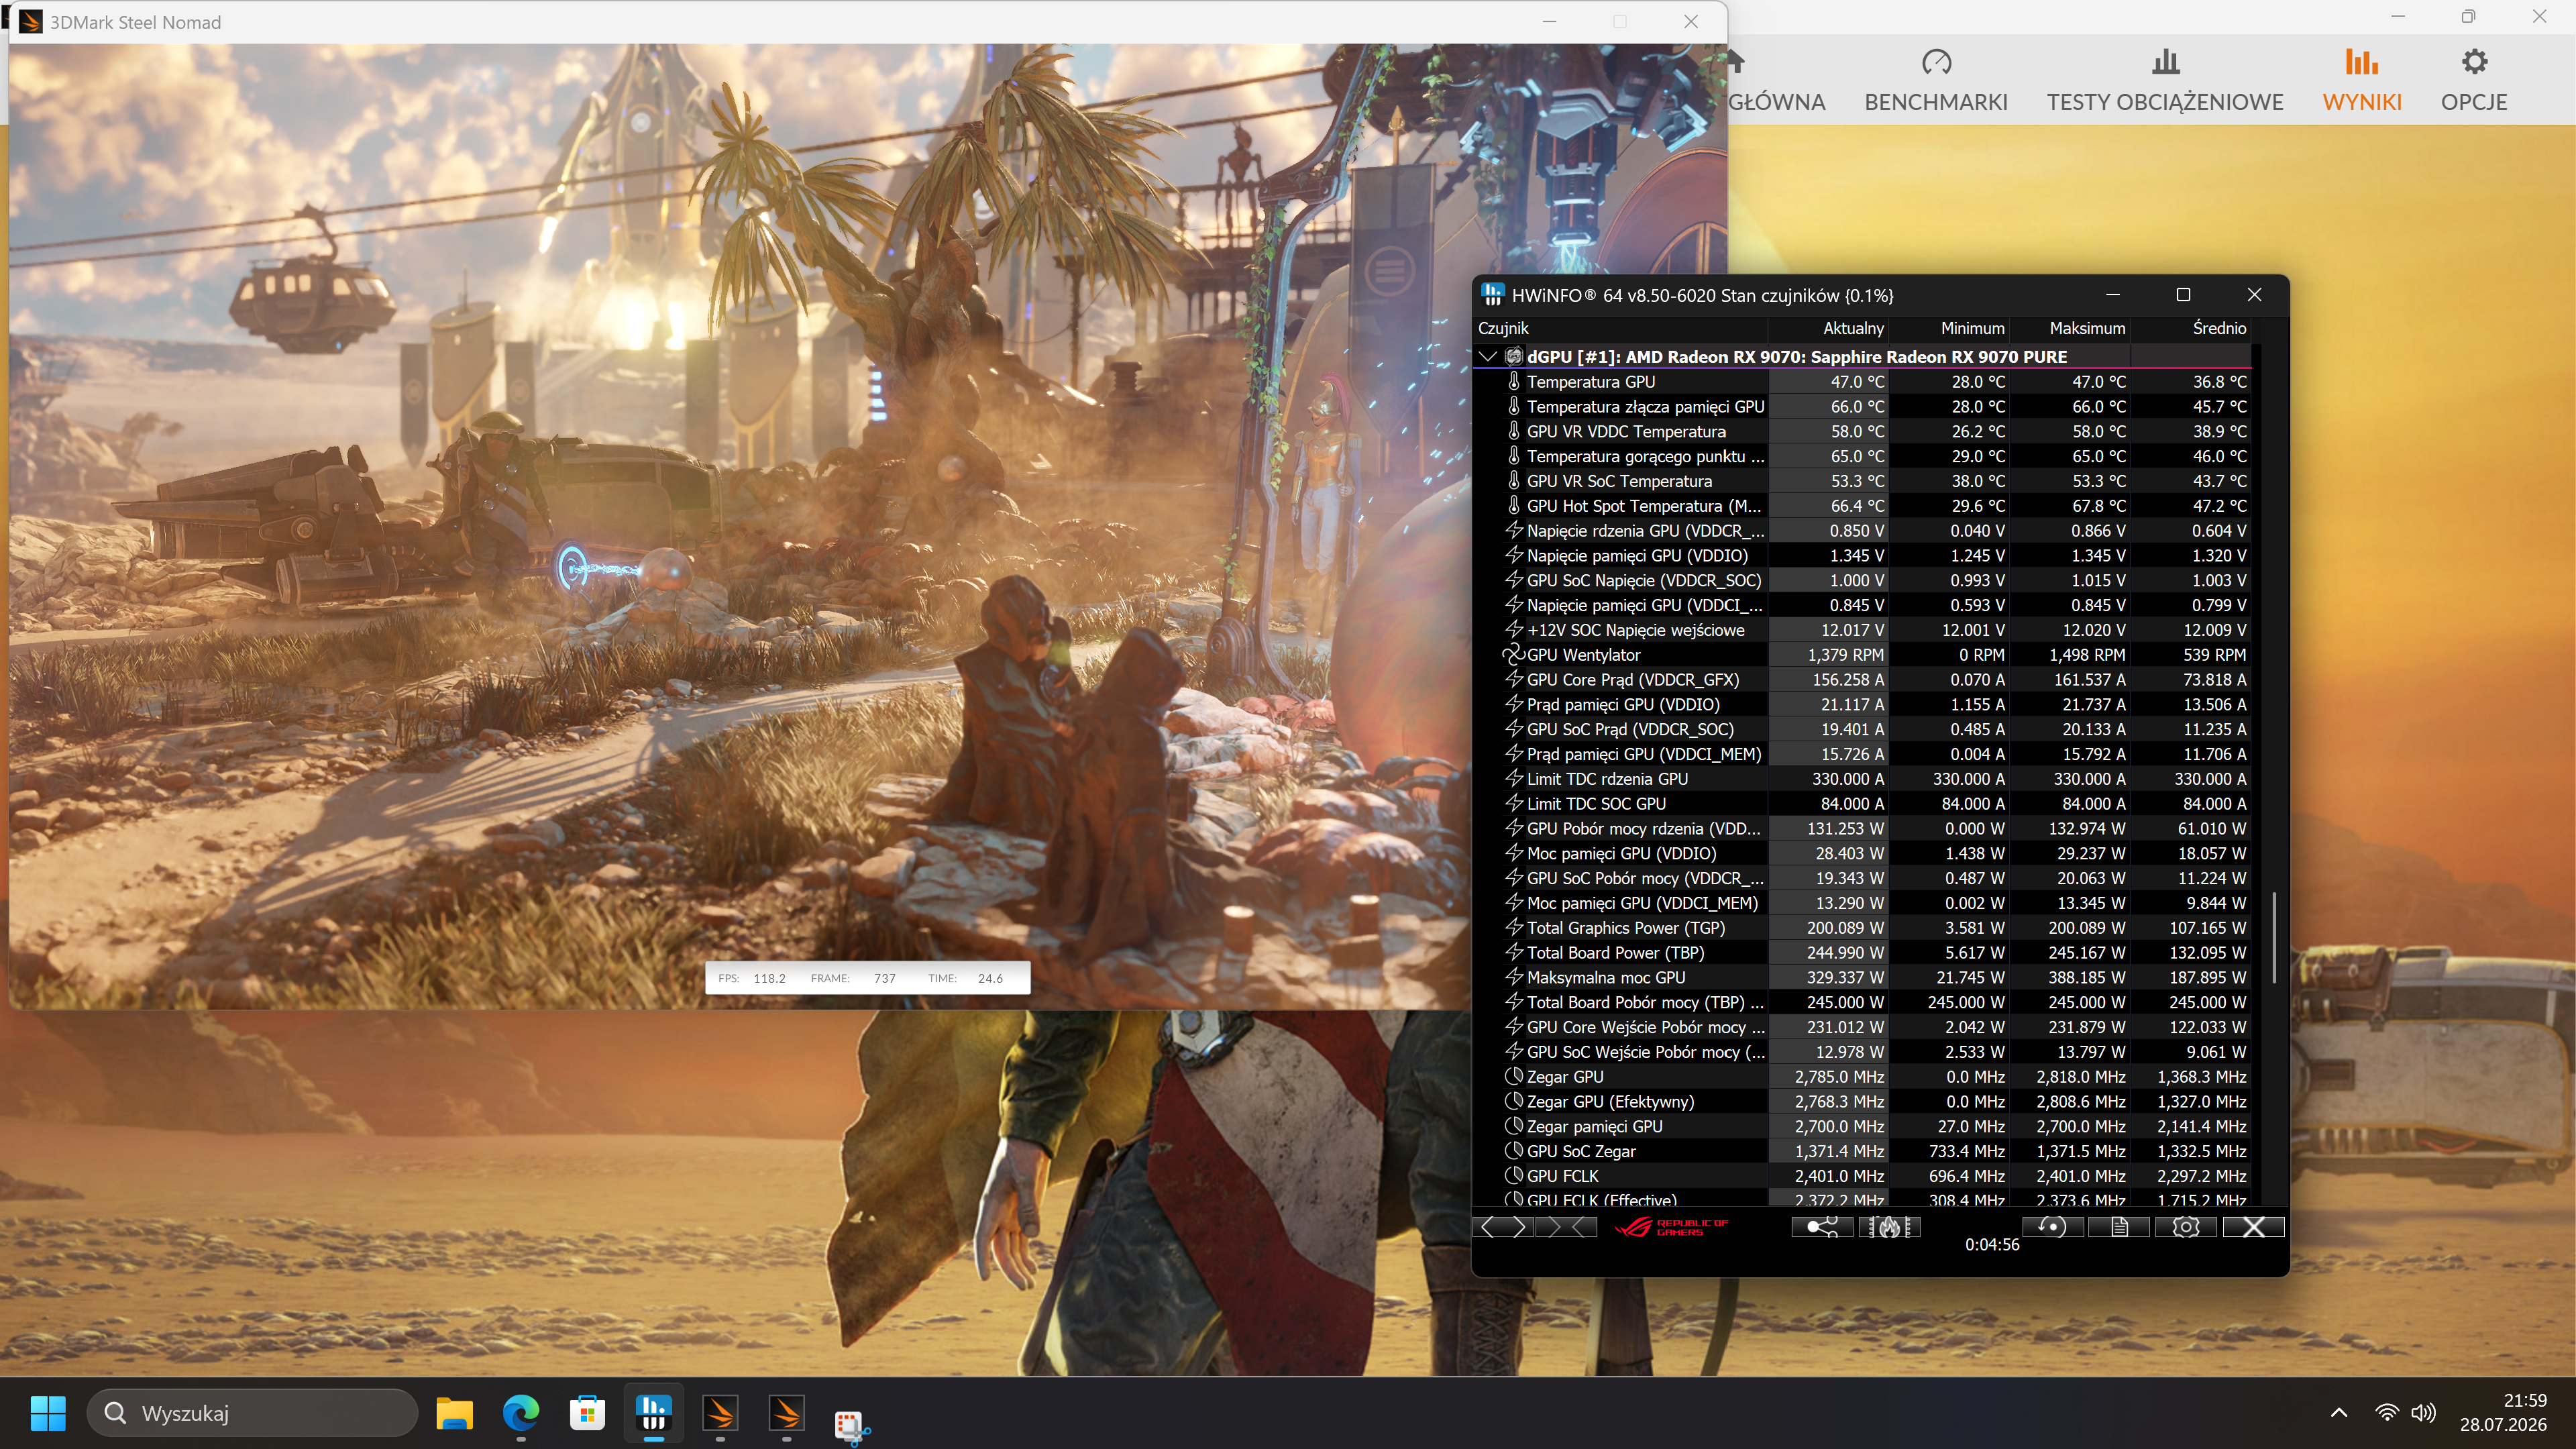Click the Wyszukaj taskbar search field
Screen dimensions: 2576x1449
(252, 1413)
